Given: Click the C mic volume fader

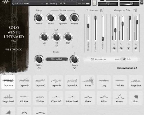Looking at the screenshot, I should (122, 24).
